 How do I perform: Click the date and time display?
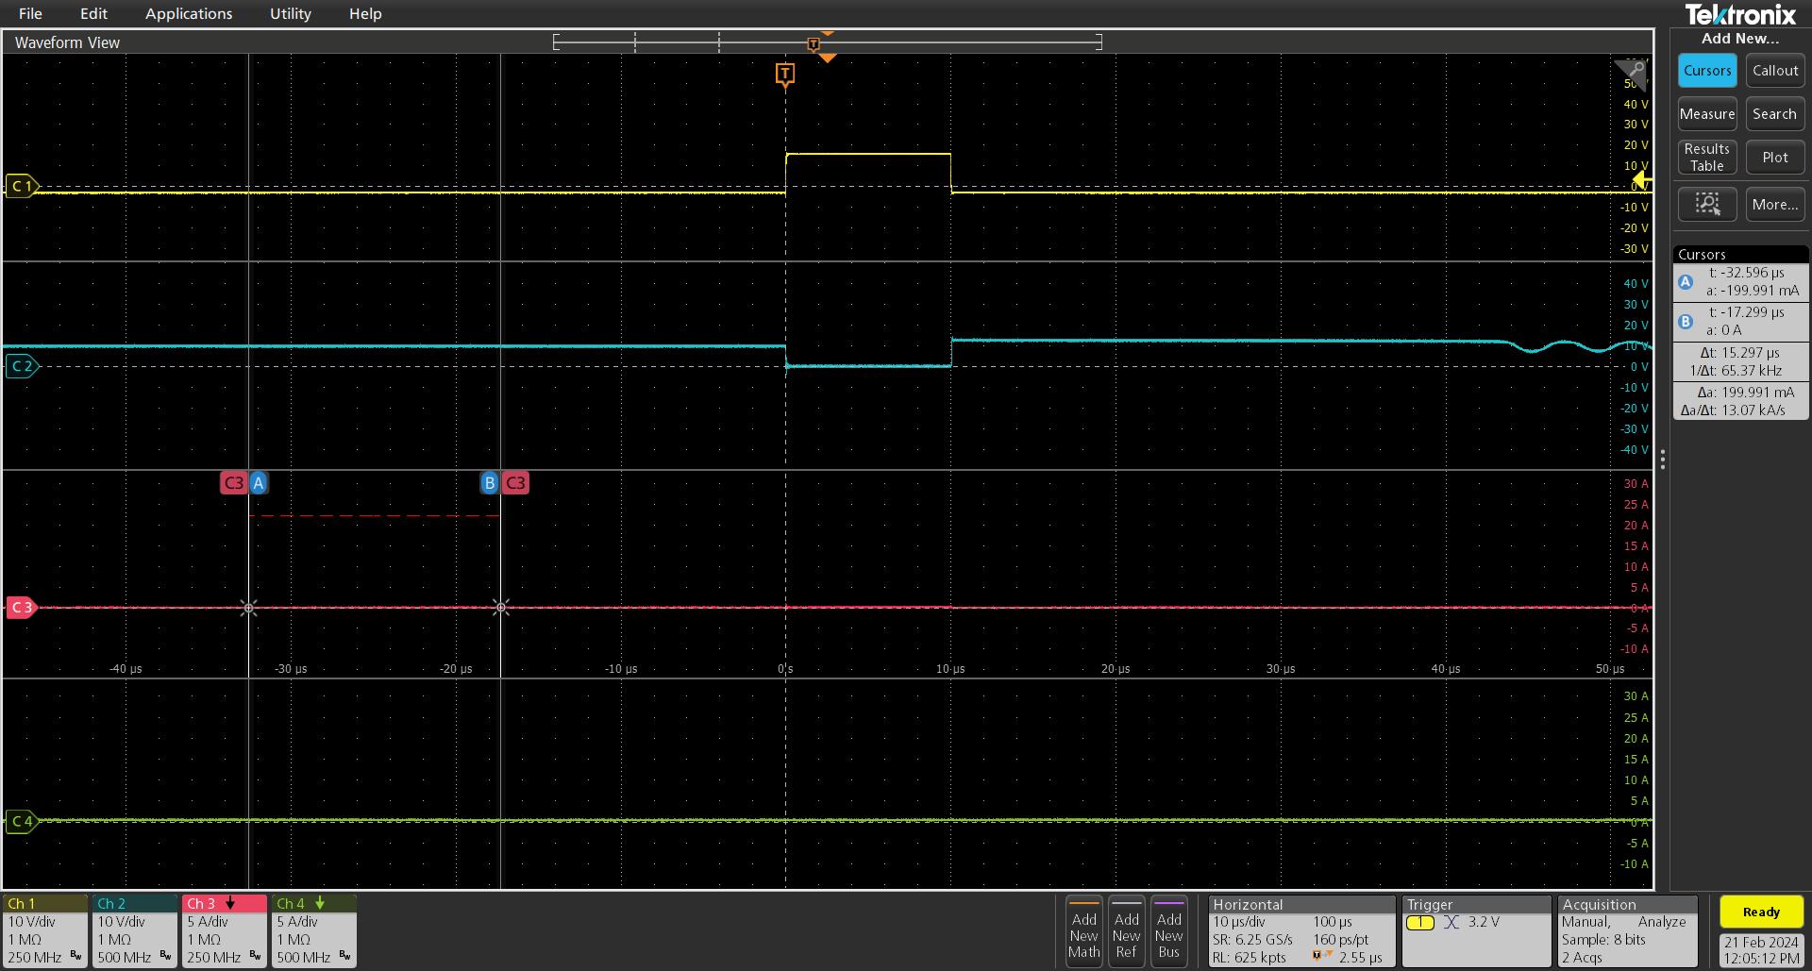[x=1761, y=949]
